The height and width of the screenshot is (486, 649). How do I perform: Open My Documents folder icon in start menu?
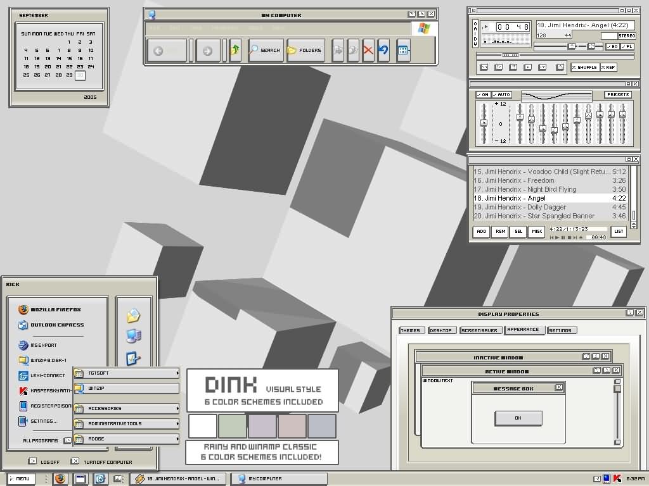coord(133,316)
